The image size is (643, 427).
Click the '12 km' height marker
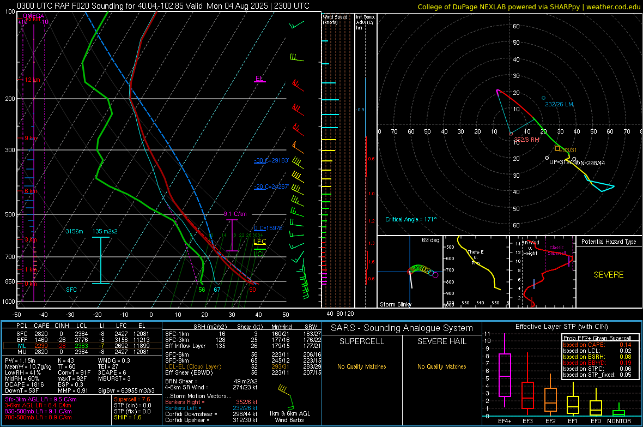click(32, 80)
